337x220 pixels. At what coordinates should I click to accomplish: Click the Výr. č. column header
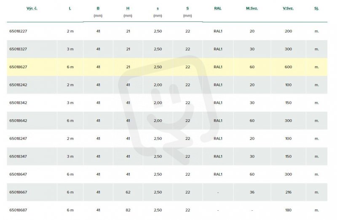(32, 8)
